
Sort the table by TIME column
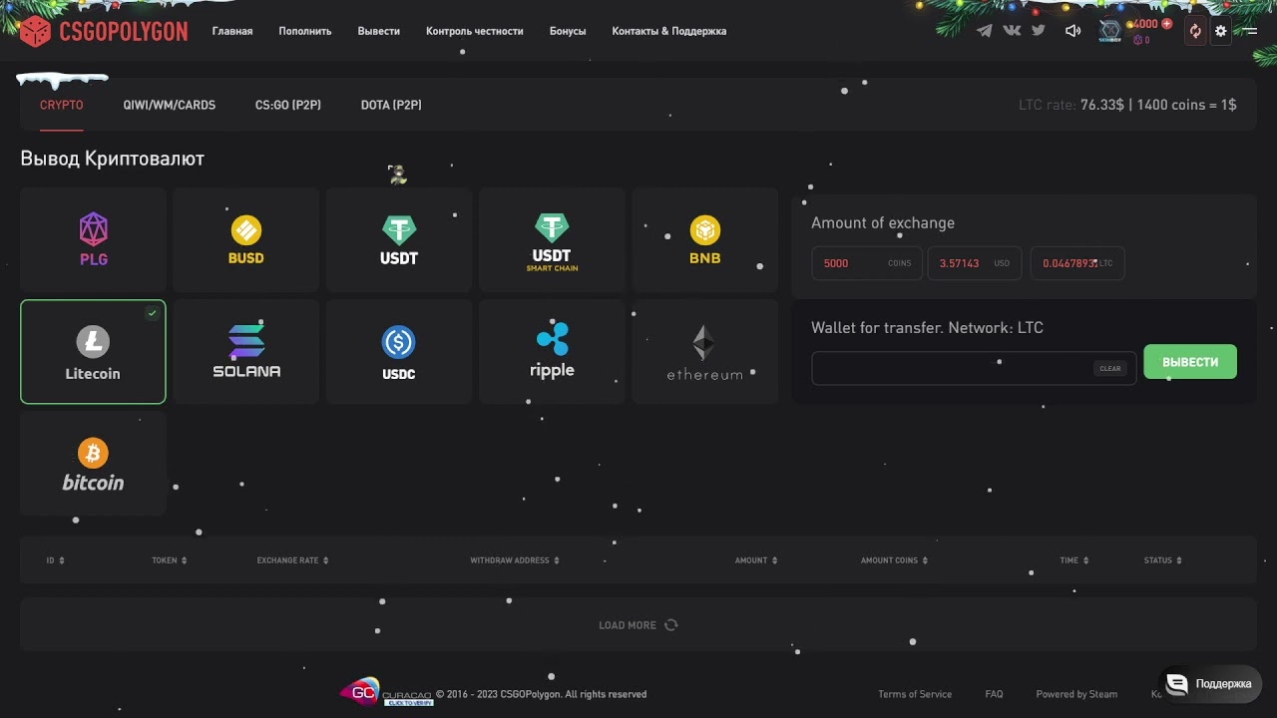[1073, 560]
